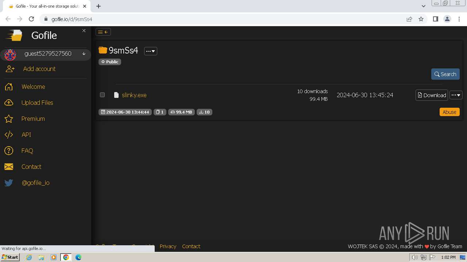This screenshot has height=262, width=467.
Task: Click the browser Forward arrow
Action: pyautogui.click(x=20, y=19)
